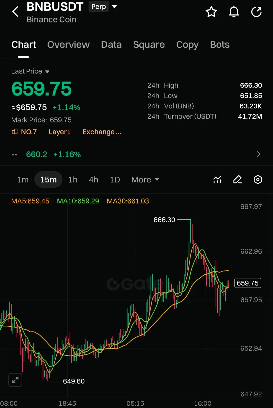Open details via the right chevron beside 660.2
Viewport: 273px width, 408px height.
pyautogui.click(x=258, y=154)
